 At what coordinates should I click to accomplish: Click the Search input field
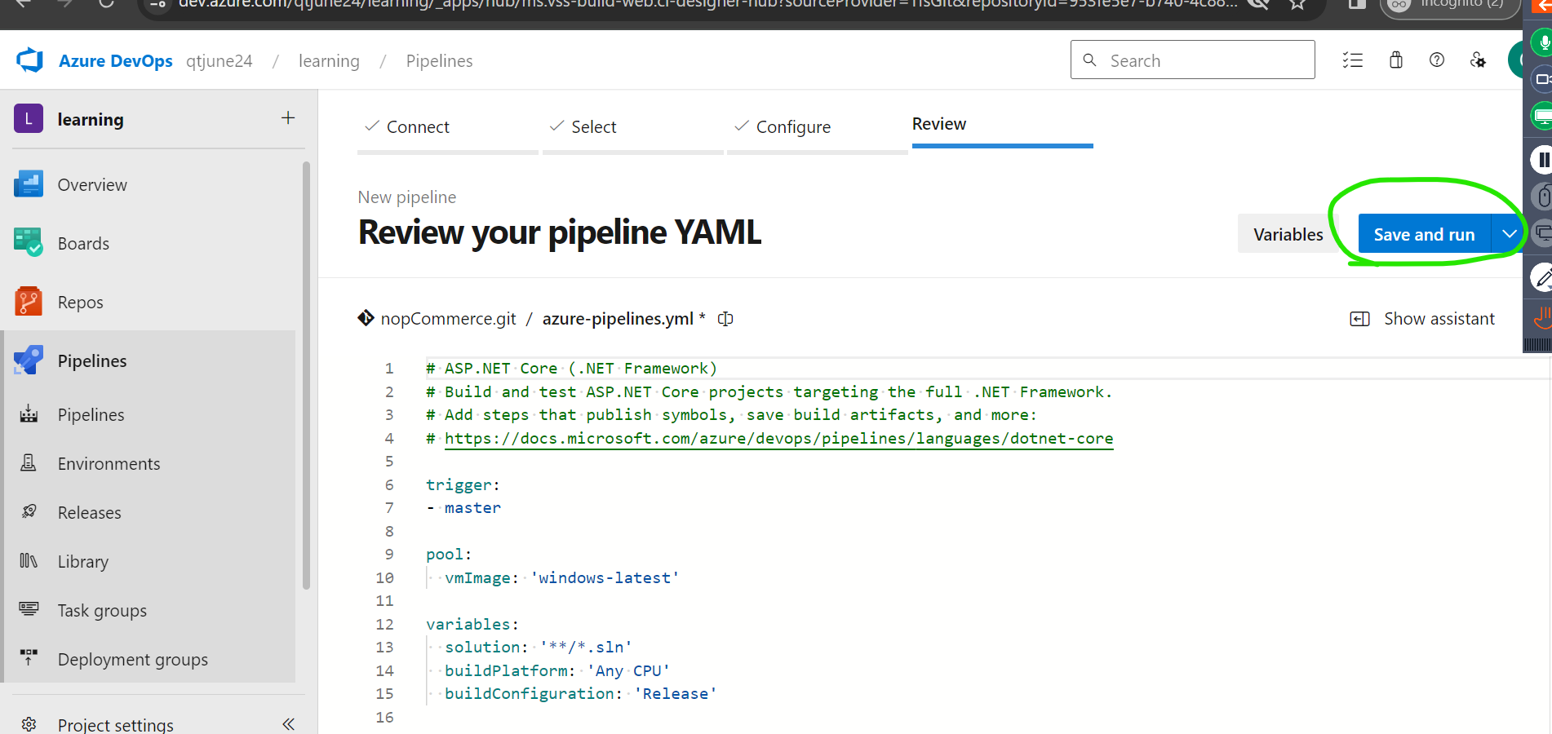click(1192, 60)
